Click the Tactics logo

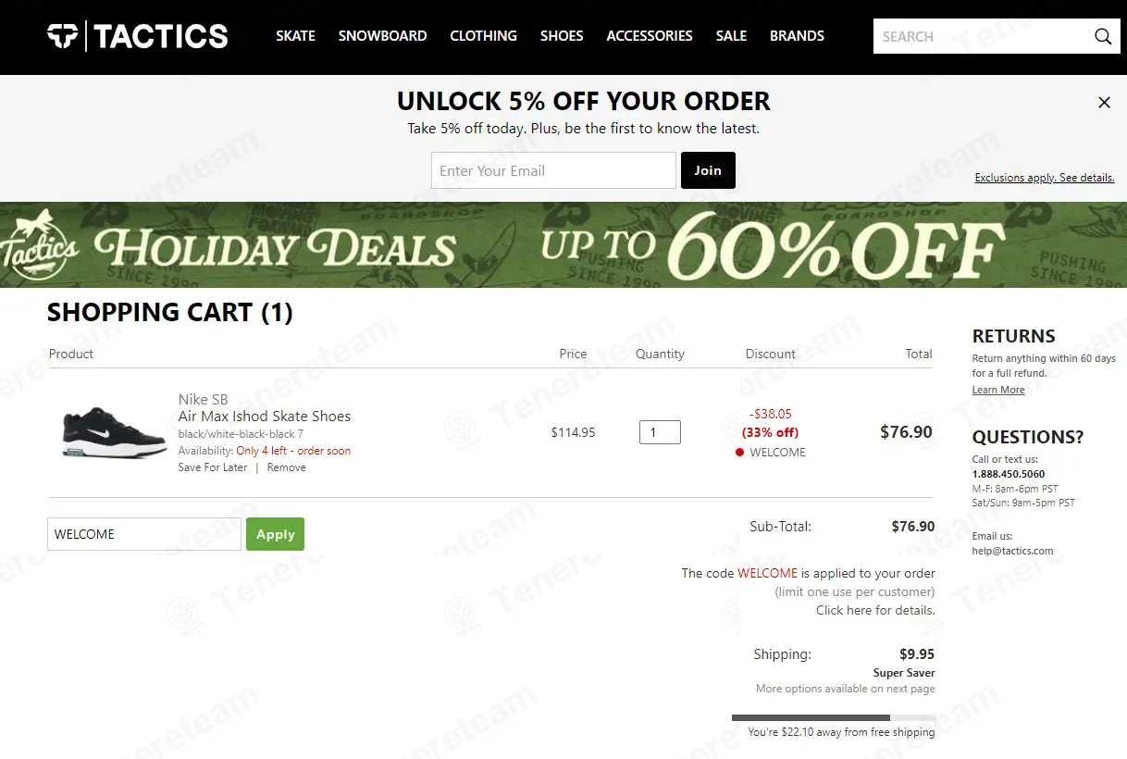tap(138, 36)
